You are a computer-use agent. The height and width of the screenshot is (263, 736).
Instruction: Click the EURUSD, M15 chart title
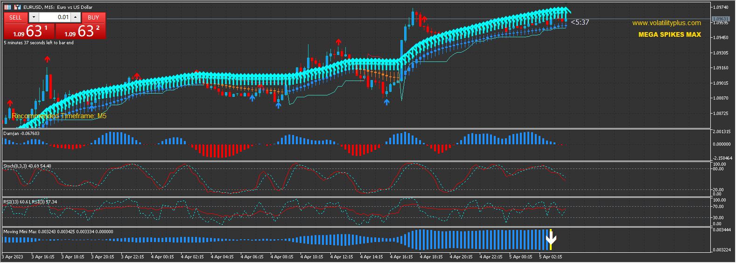(58, 7)
